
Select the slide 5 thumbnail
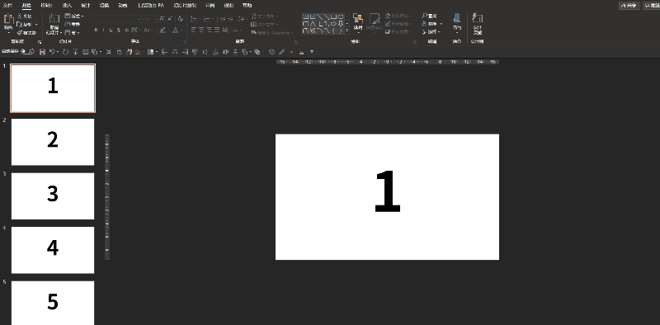[53, 303]
